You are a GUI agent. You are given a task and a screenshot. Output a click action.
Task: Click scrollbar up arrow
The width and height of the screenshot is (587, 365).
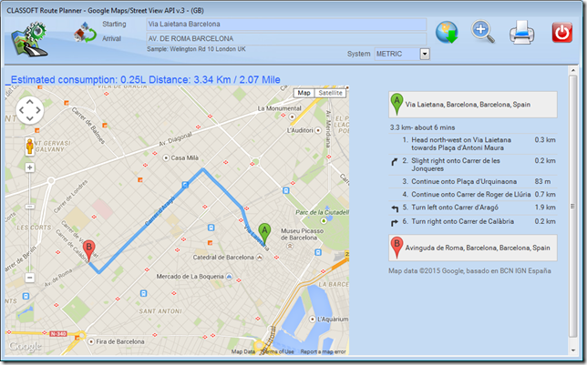572,70
